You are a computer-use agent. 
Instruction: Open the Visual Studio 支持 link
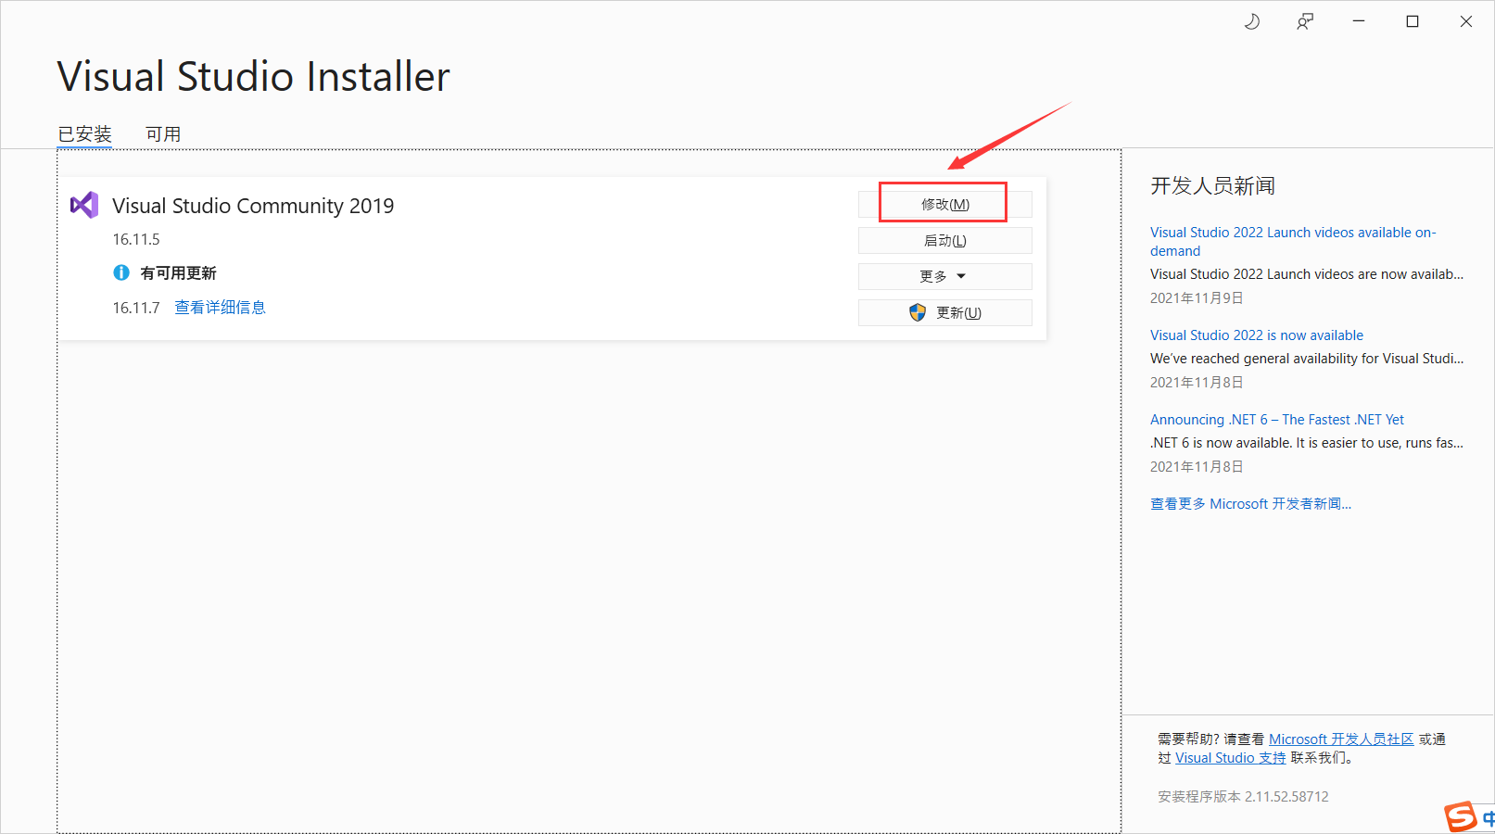coord(1229,757)
